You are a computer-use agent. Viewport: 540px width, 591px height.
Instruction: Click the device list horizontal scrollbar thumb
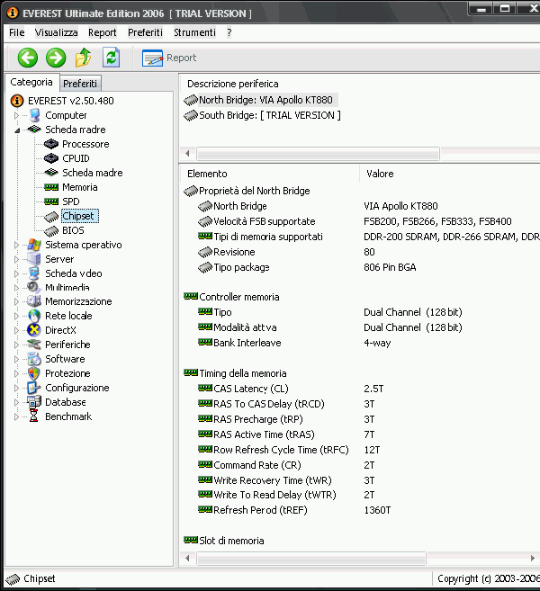point(319,154)
